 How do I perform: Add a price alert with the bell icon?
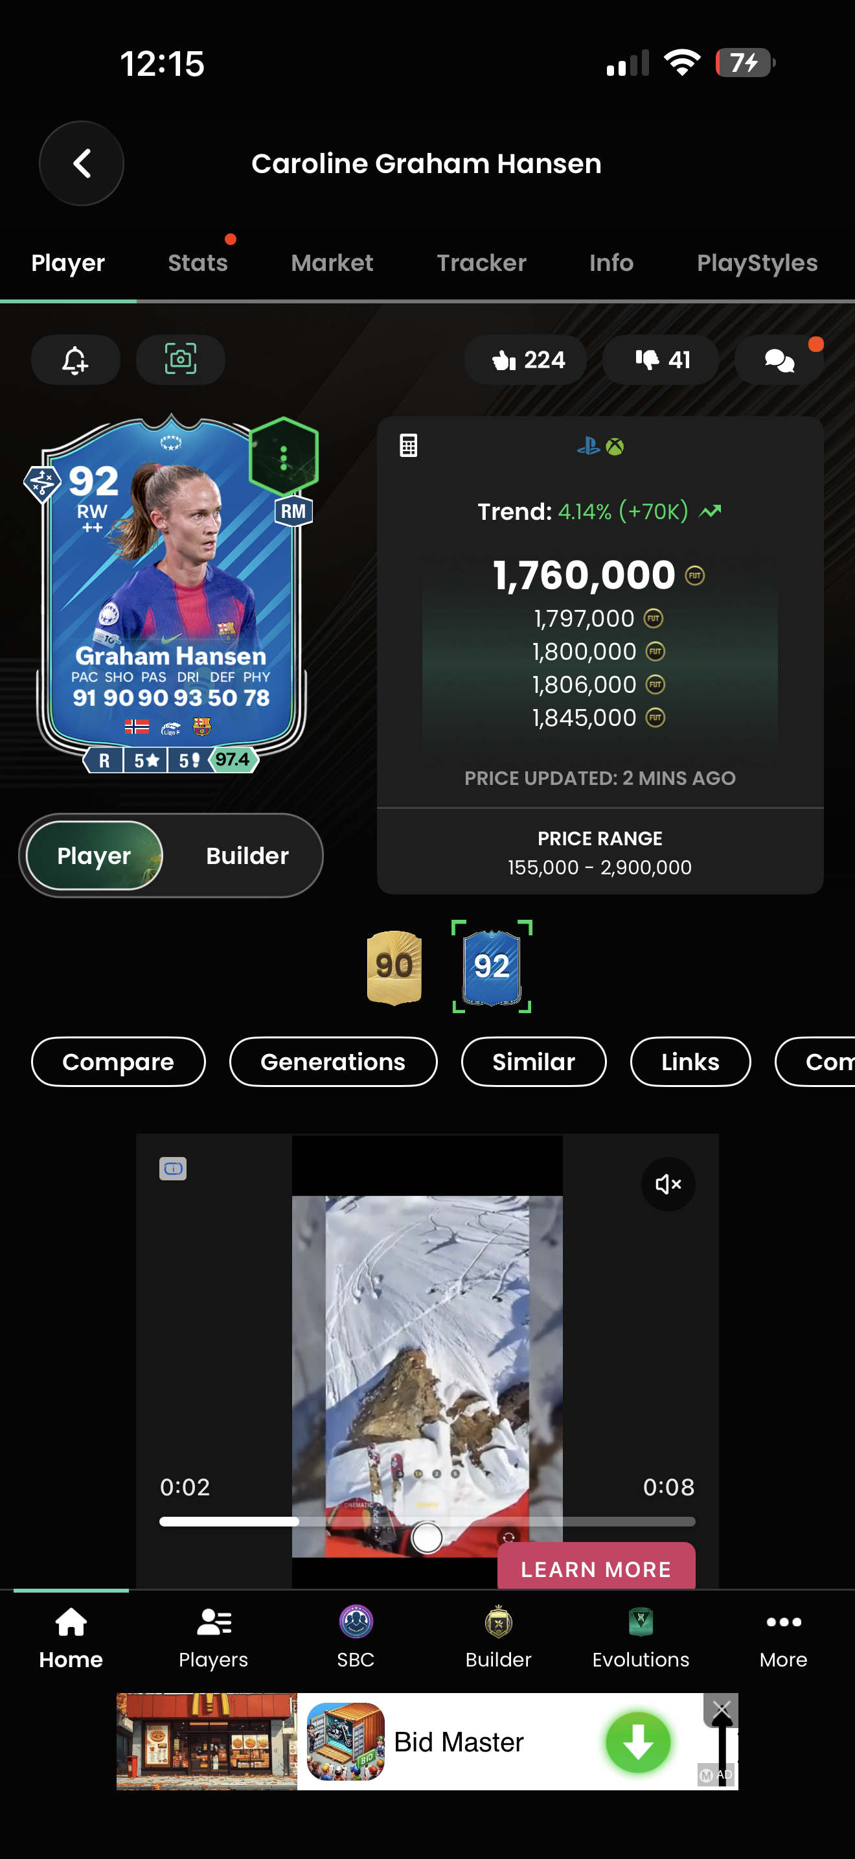pos(76,359)
